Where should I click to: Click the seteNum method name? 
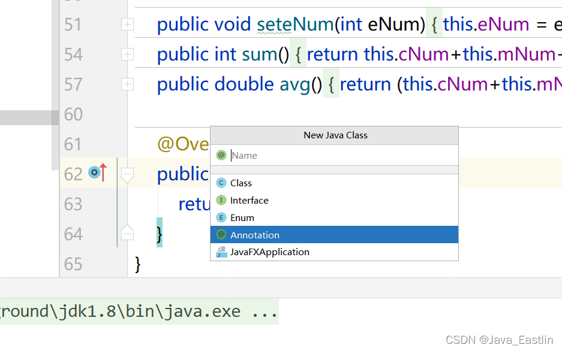coord(295,25)
